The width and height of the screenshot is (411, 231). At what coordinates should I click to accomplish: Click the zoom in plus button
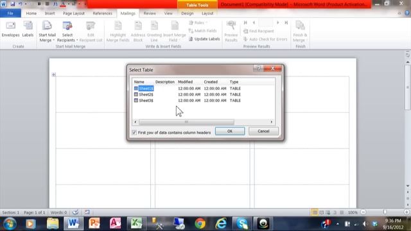tap(407, 212)
